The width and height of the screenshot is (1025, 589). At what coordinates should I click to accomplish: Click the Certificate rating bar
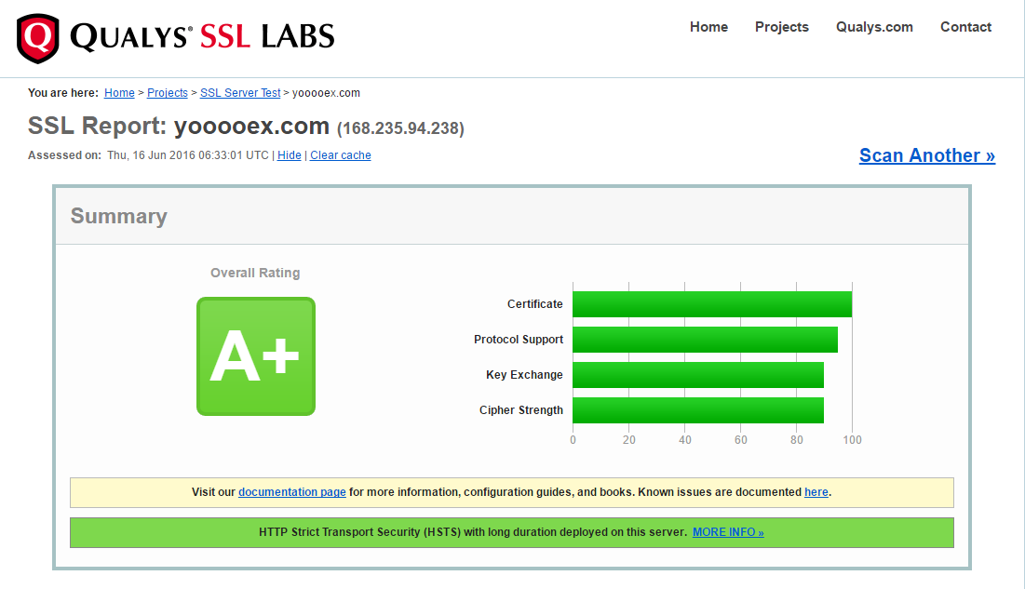(711, 304)
